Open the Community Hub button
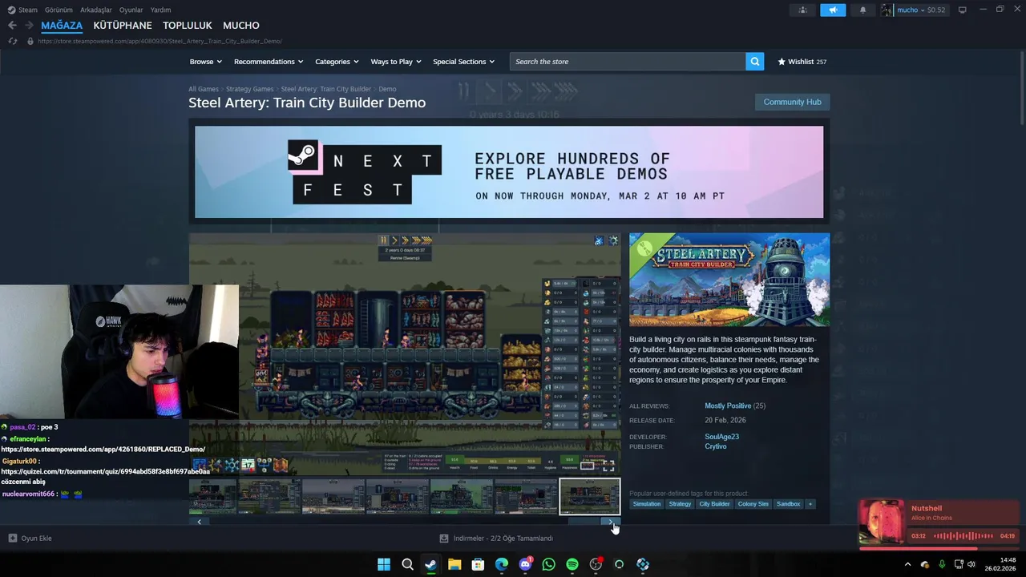 [x=792, y=102]
